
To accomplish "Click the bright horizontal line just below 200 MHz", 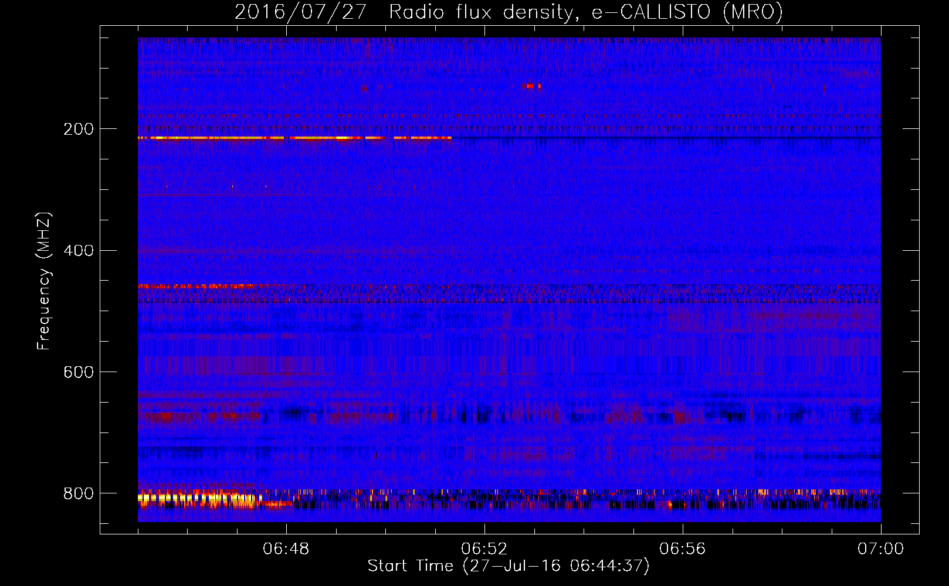I will 294,138.
